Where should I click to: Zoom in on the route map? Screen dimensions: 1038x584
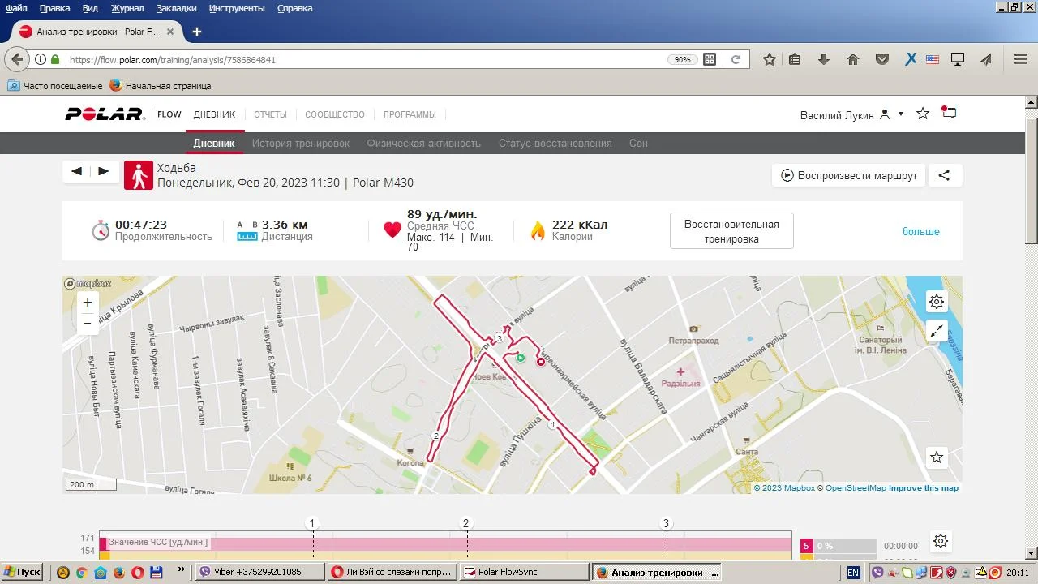pos(88,303)
